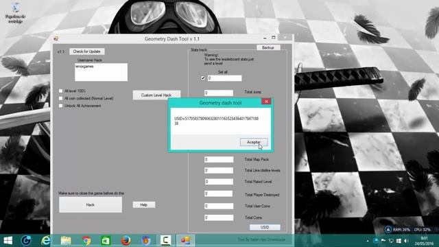
Task: Click the Total Like/dislike levels field
Action: pyautogui.click(x=219, y=170)
